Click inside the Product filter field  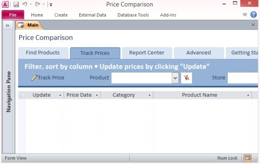(x=142, y=78)
